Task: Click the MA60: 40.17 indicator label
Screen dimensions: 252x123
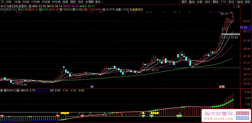Action: (87, 7)
